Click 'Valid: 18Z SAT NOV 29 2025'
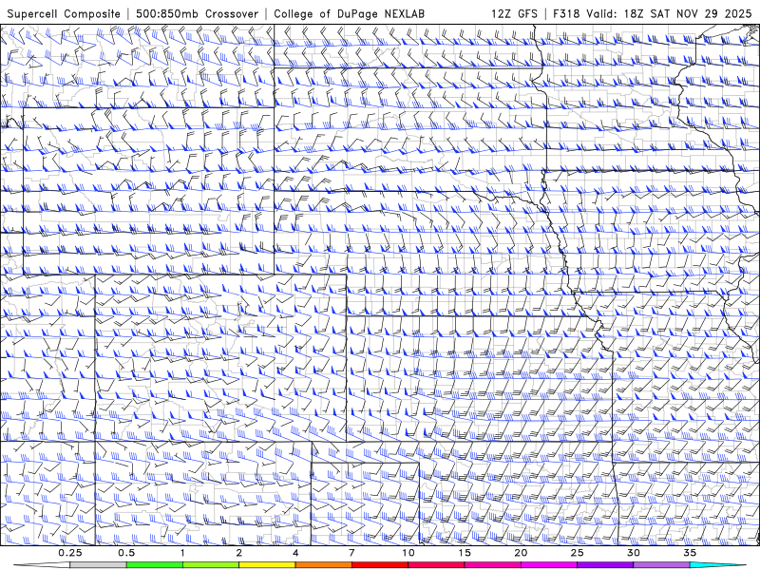 pyautogui.click(x=669, y=13)
